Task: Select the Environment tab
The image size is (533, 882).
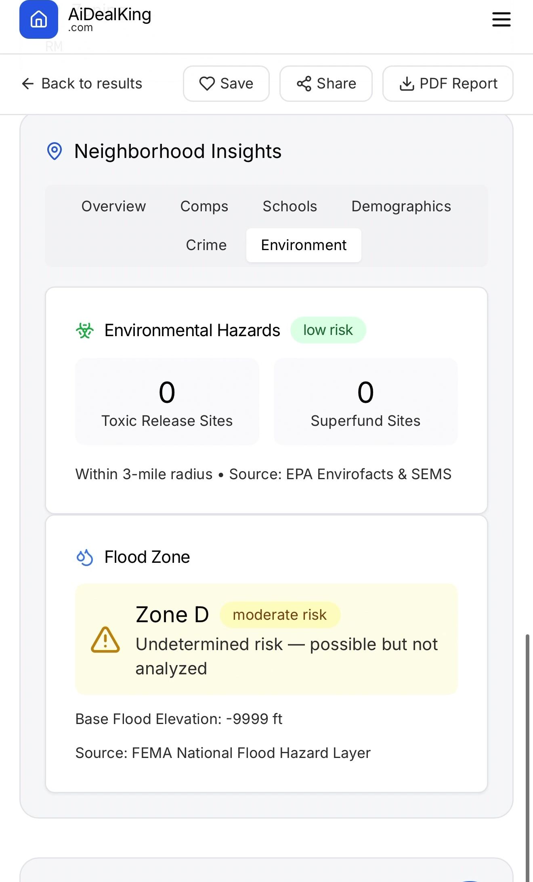Action: click(x=304, y=245)
